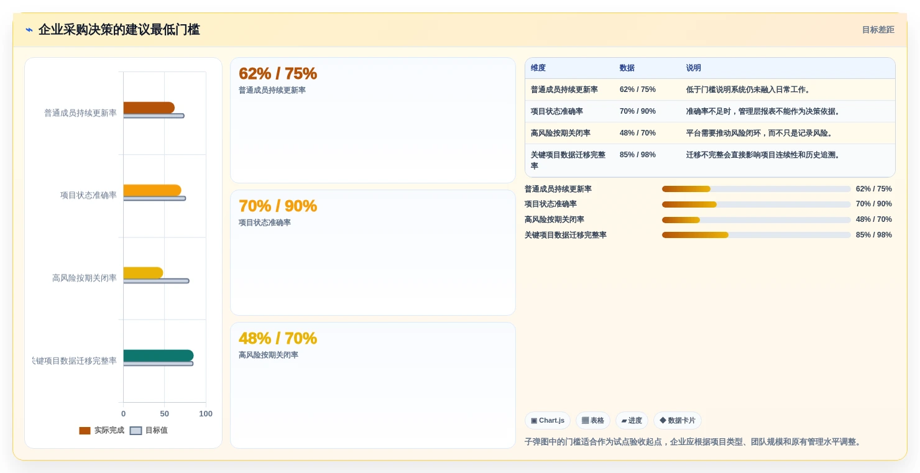Screen dimensions: 920x473
Task: Click the 说明 table column header
Action: 694,68
